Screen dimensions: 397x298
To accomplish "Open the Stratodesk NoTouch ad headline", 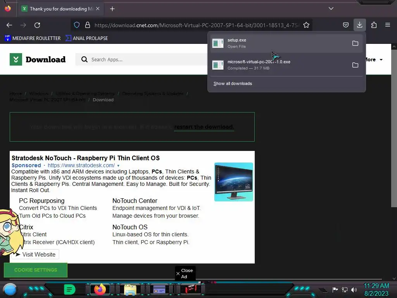I will (x=86, y=158).
